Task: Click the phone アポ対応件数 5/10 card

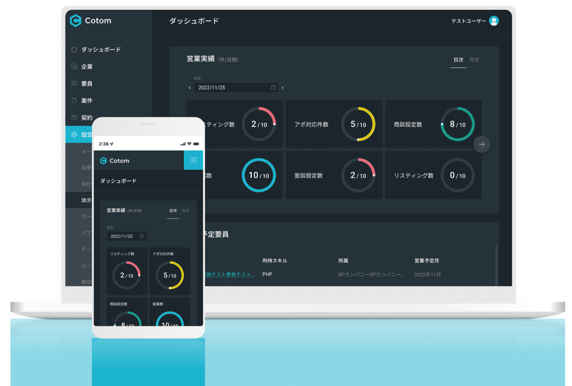Action: pyautogui.click(x=170, y=271)
